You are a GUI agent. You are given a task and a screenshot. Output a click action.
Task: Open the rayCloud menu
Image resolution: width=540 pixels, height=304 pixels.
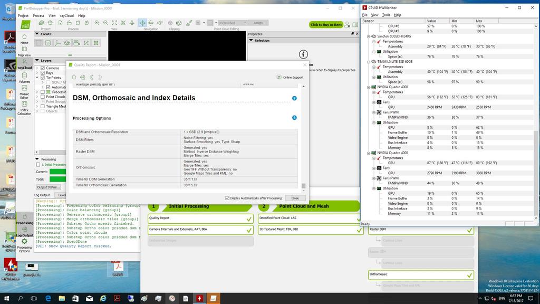tap(67, 15)
